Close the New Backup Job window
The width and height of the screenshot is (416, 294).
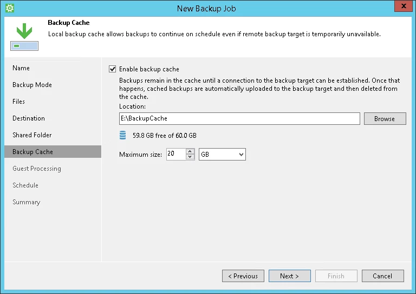(404, 6)
